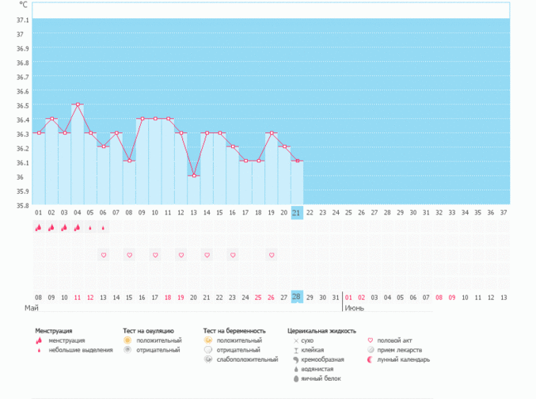Click the positive ovulation test legend icon

tap(127, 340)
